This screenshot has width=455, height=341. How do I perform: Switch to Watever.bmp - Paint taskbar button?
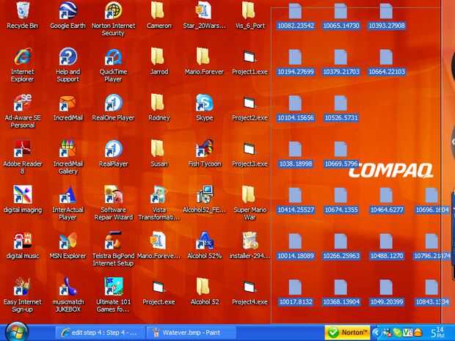(192, 333)
